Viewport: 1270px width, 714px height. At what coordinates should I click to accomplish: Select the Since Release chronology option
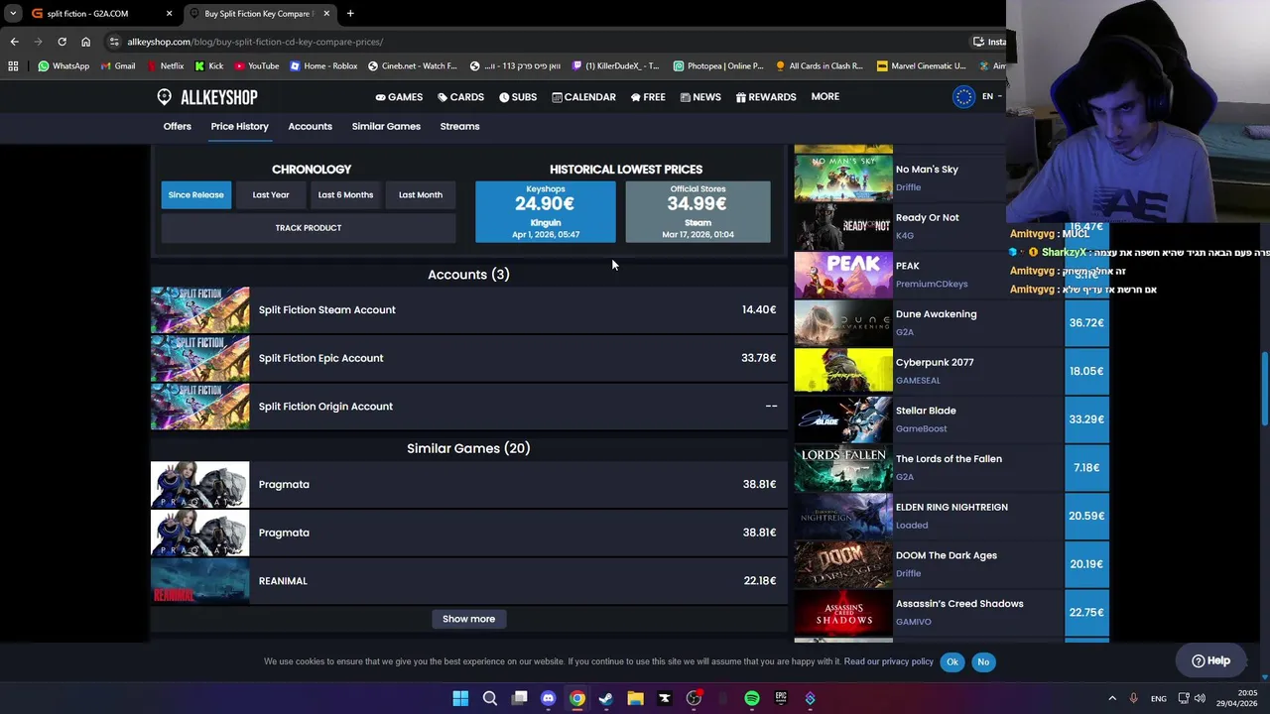(x=196, y=194)
